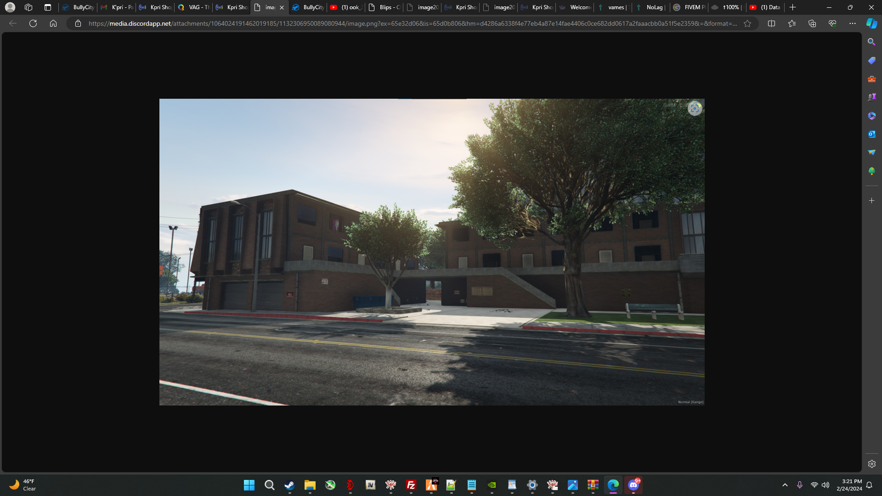This screenshot has height=496, width=882.
Task: Open File Explorer from the taskbar
Action: pyautogui.click(x=310, y=485)
